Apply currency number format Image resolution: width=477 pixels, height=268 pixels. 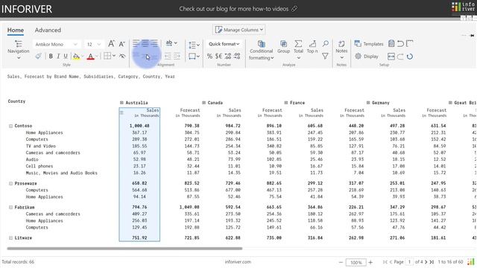click(218, 57)
